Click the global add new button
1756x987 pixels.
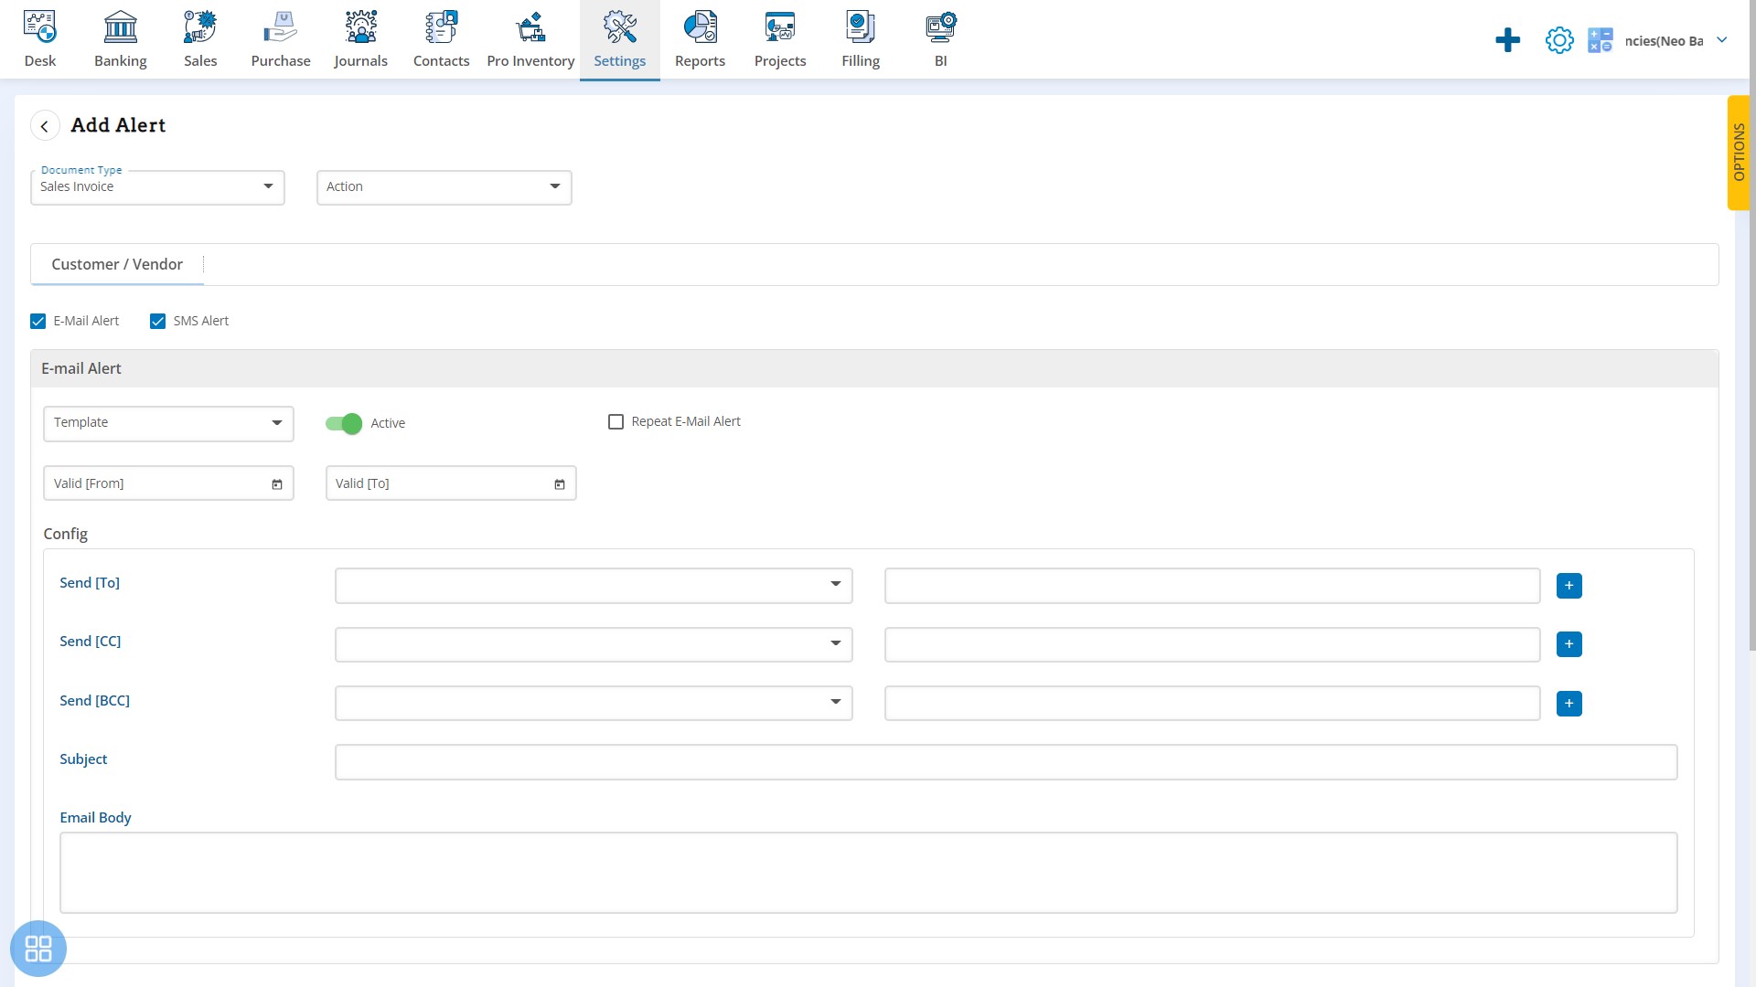click(1507, 40)
